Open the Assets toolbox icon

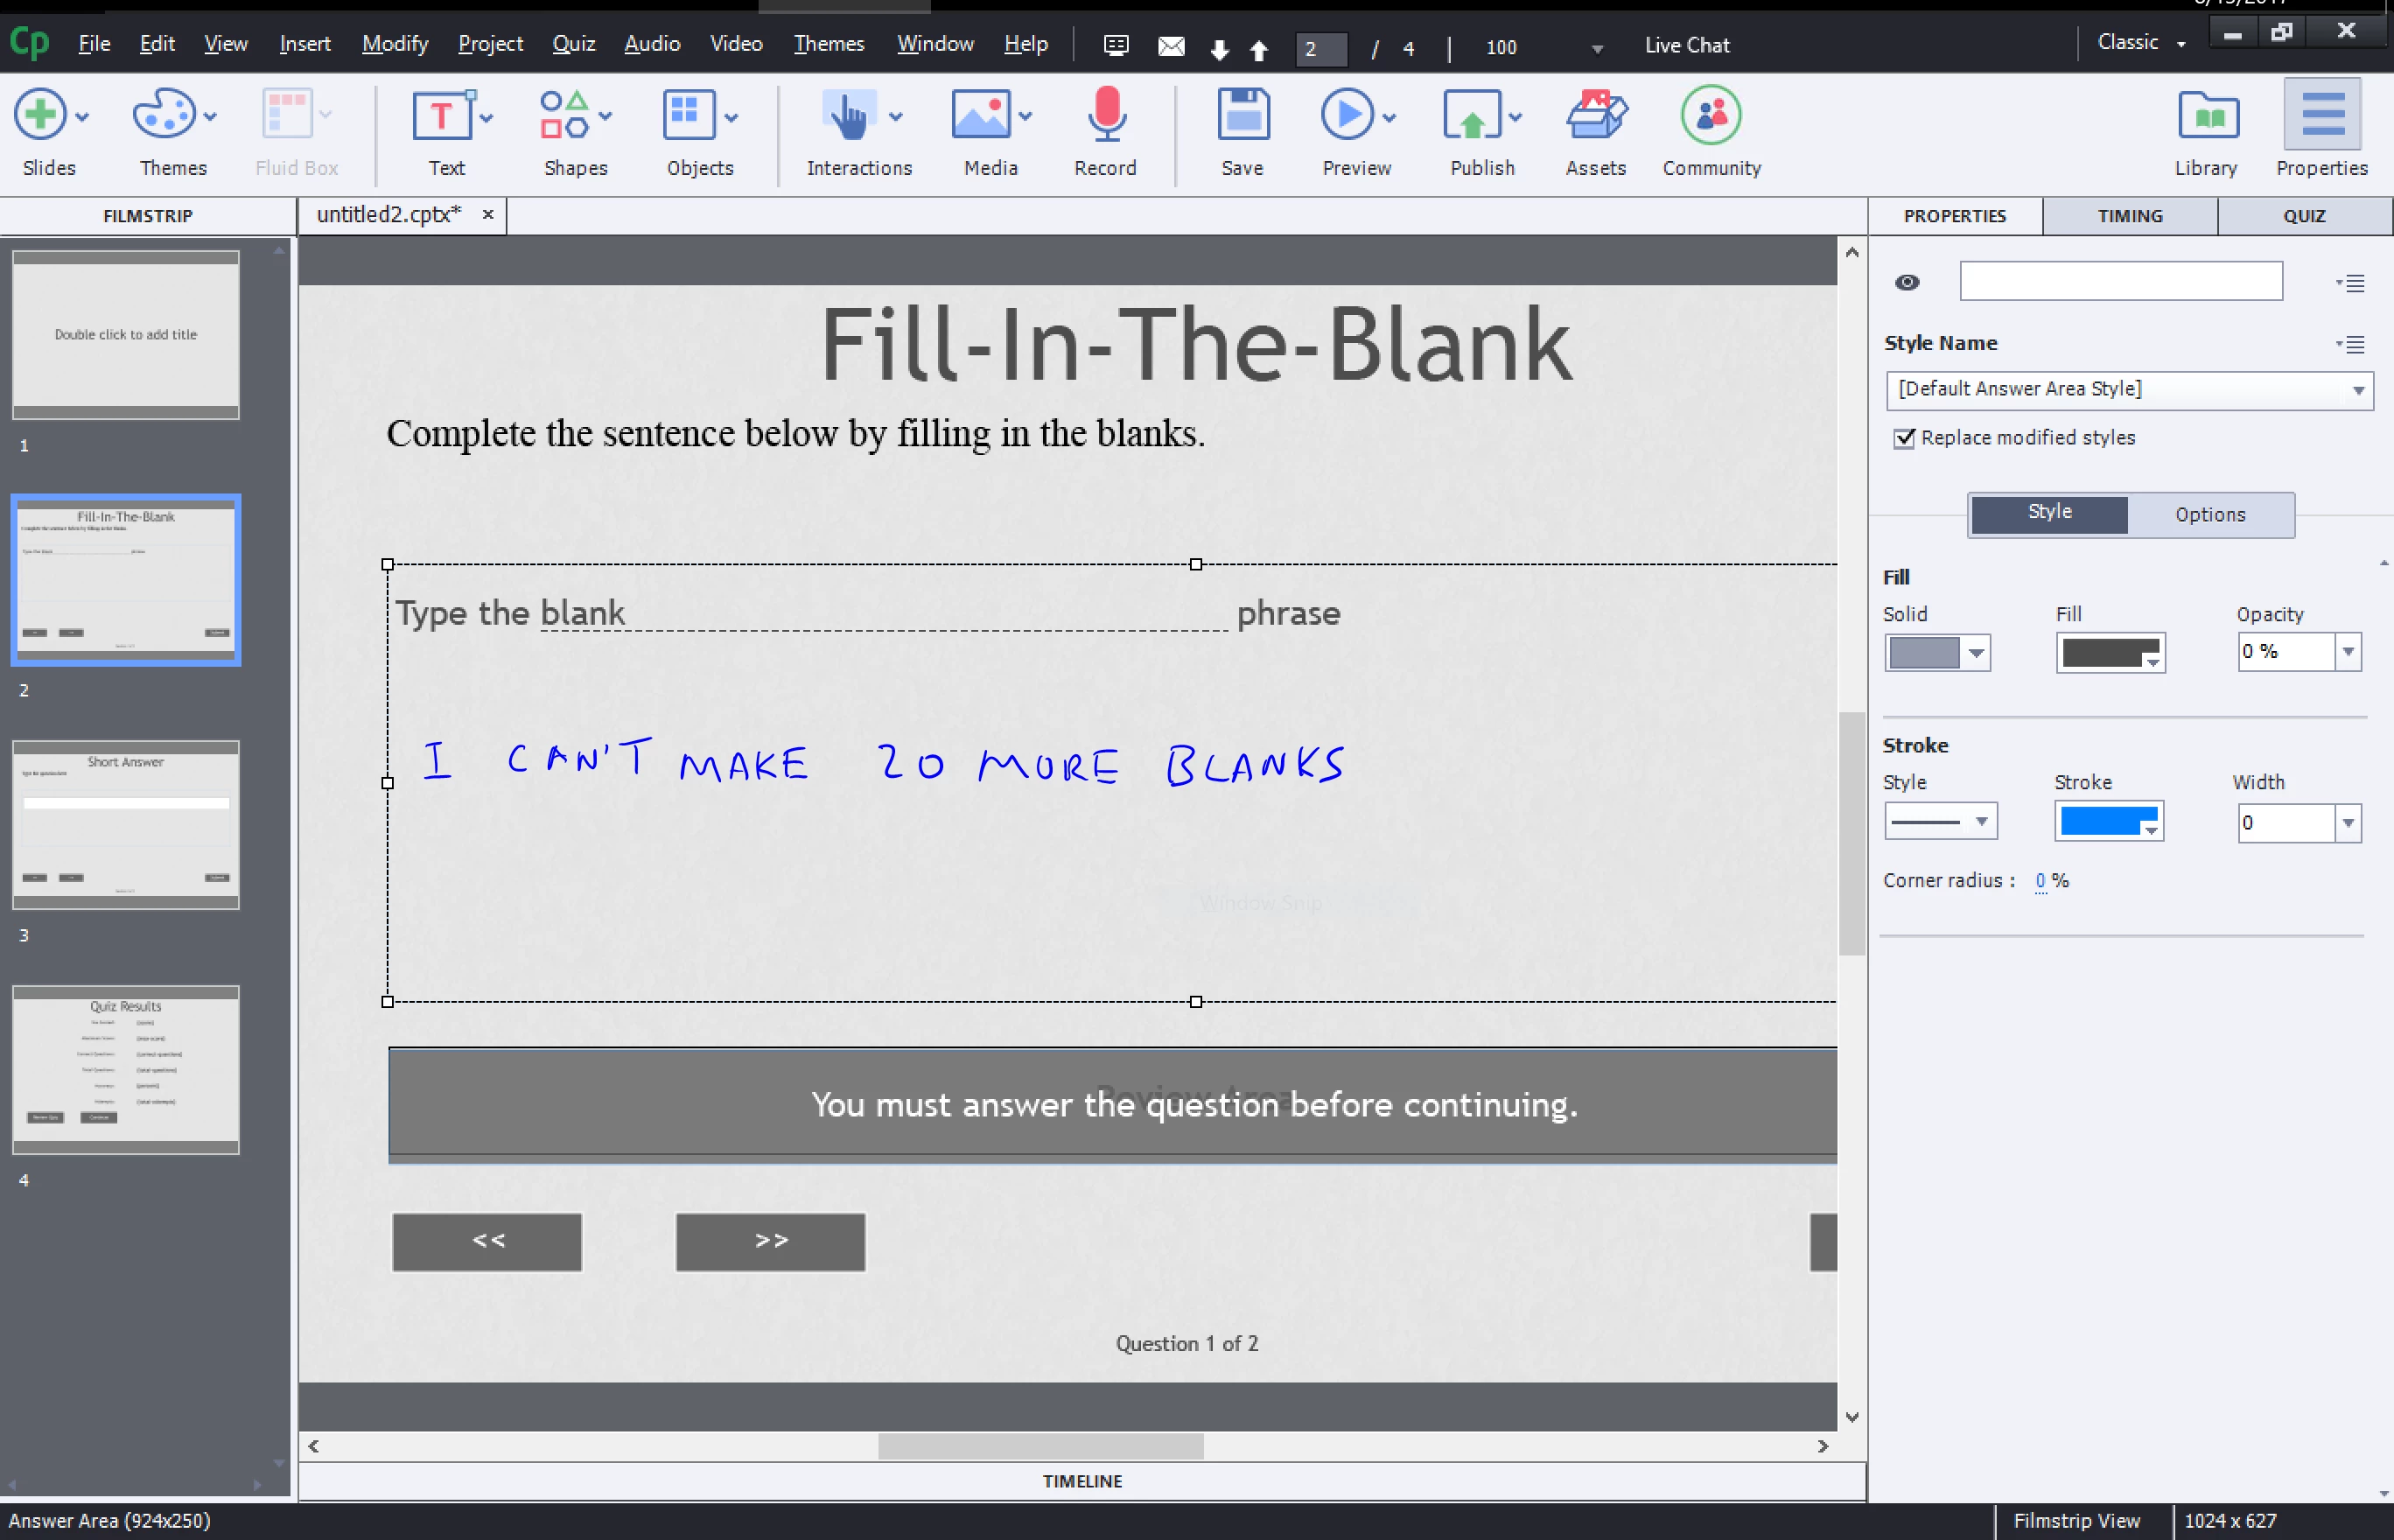[x=1595, y=116]
